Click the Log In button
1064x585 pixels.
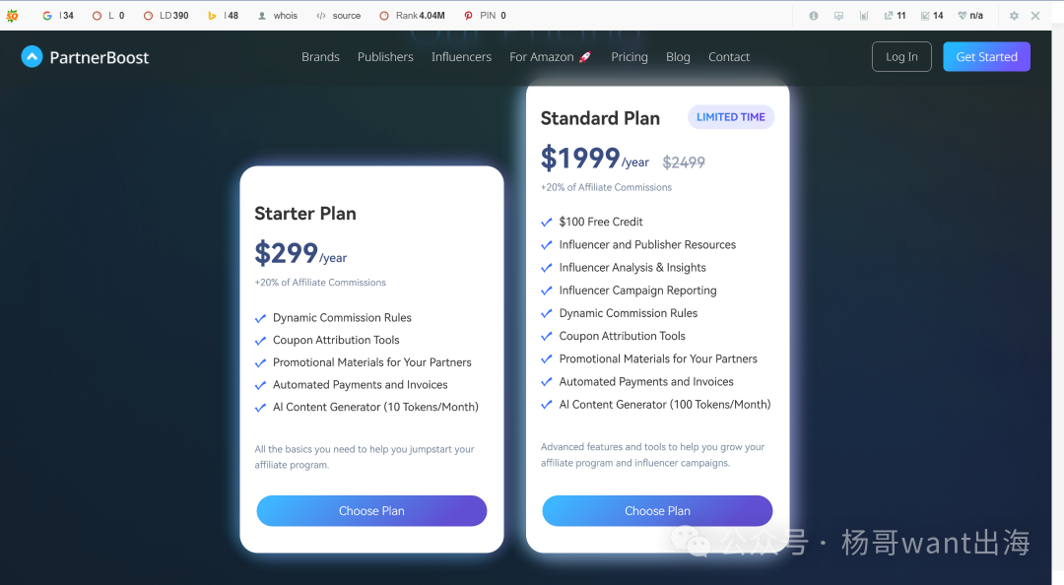pos(901,57)
